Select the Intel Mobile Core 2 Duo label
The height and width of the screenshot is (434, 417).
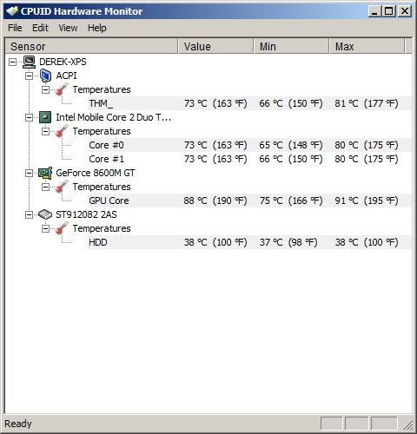point(113,117)
